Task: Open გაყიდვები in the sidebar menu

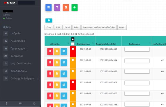Action: click(x=18, y=41)
